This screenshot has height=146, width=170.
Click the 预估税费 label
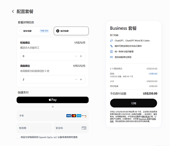click(x=114, y=86)
